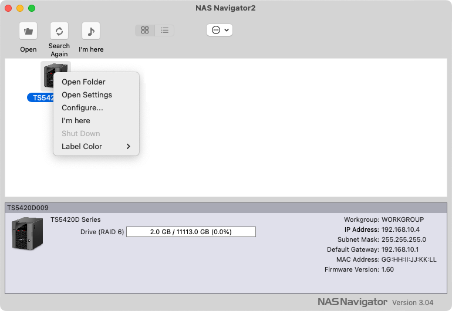Click the I'm here music note icon
452x311 pixels.
pyautogui.click(x=90, y=31)
